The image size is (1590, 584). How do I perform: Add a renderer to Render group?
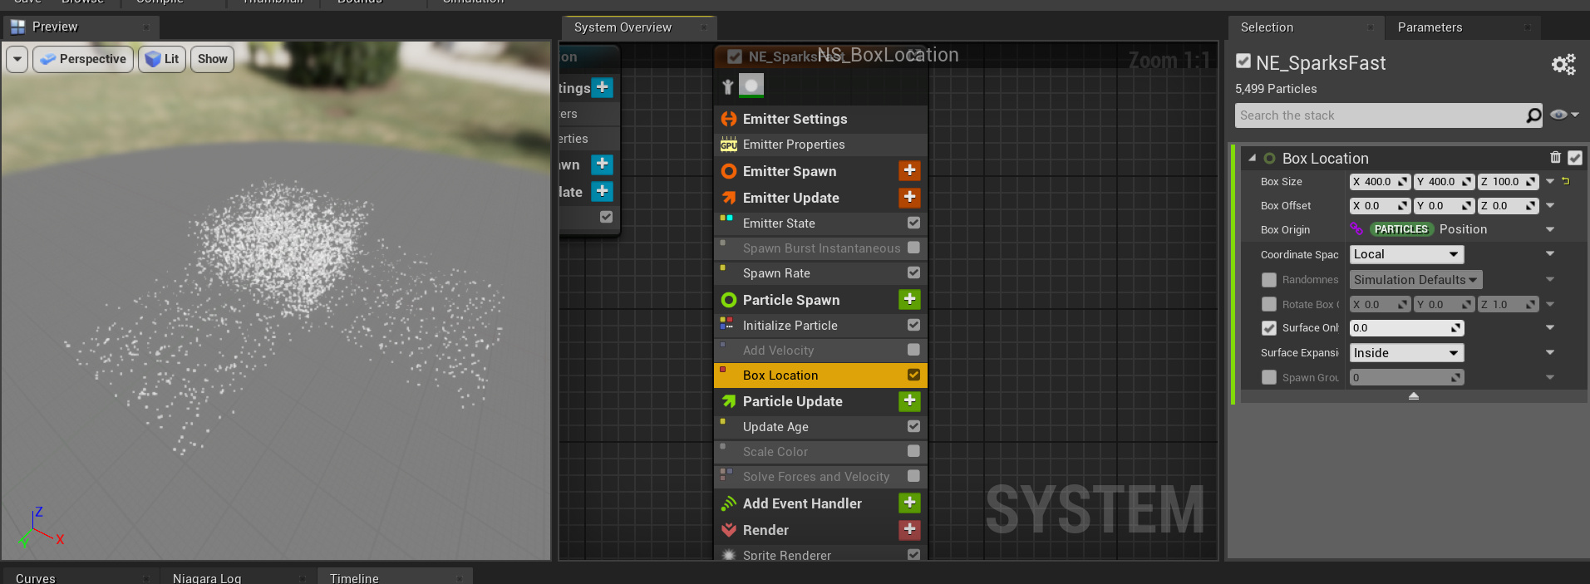point(909,529)
